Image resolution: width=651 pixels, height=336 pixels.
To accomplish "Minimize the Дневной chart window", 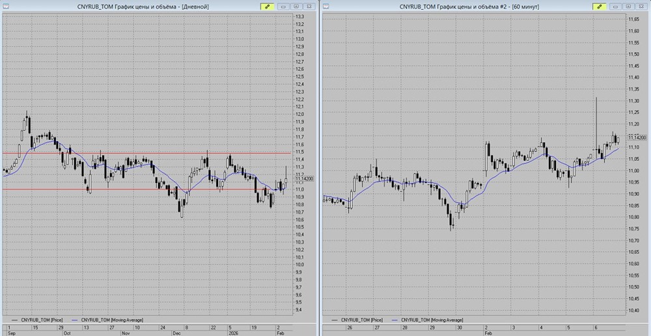I will (x=283, y=7).
